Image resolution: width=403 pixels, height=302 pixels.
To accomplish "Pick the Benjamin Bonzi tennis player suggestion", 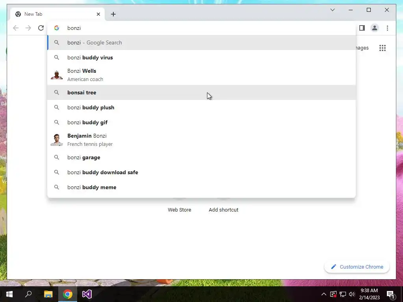I will coord(202,140).
